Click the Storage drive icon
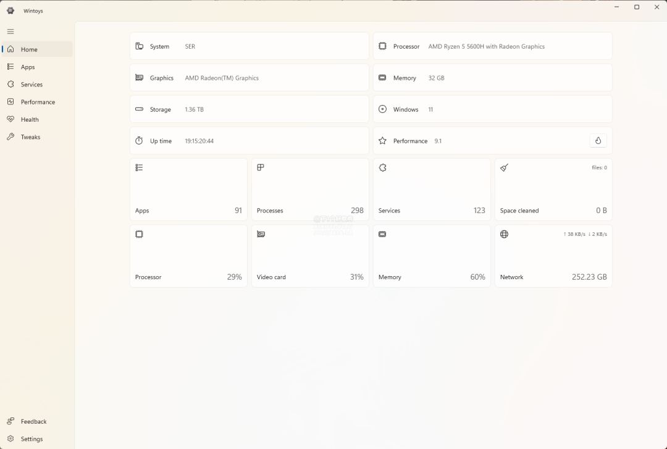Screen dimensions: 667x449 point(139,109)
